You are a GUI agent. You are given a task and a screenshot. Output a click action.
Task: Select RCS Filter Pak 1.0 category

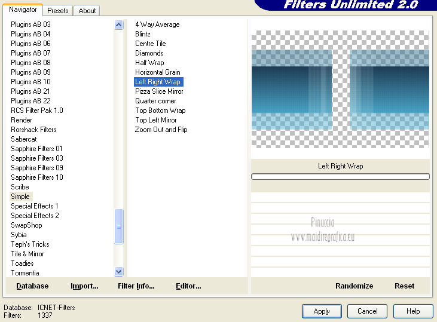[37, 111]
